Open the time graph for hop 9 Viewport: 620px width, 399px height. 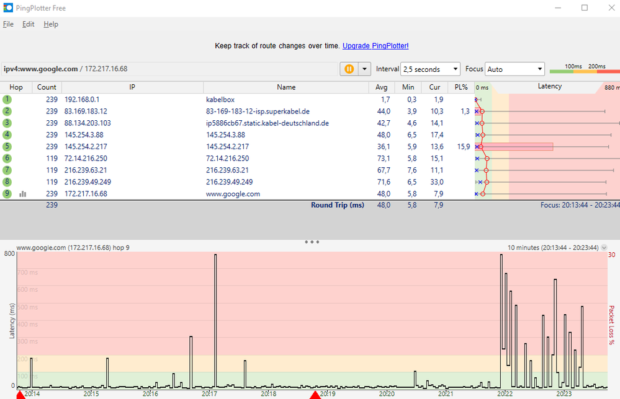click(23, 193)
